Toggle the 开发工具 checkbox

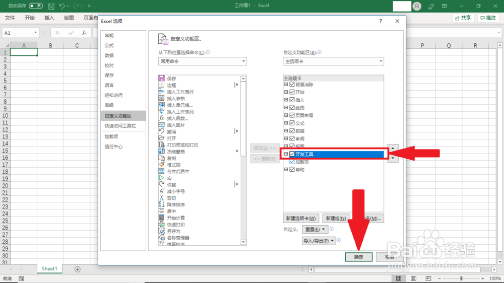292,154
